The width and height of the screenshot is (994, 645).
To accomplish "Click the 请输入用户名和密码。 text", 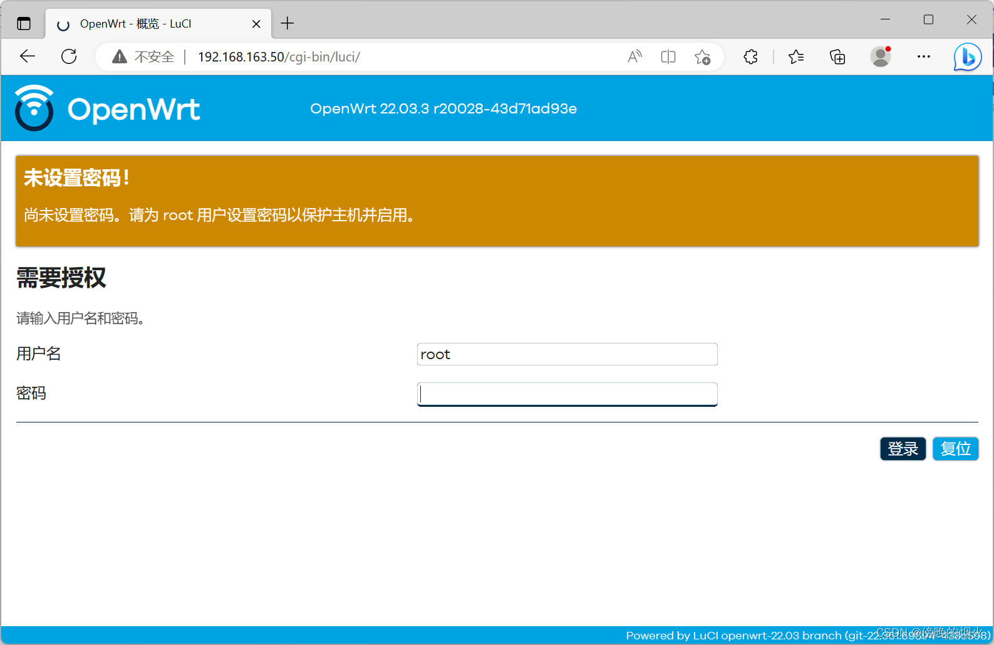I will pyautogui.click(x=83, y=318).
